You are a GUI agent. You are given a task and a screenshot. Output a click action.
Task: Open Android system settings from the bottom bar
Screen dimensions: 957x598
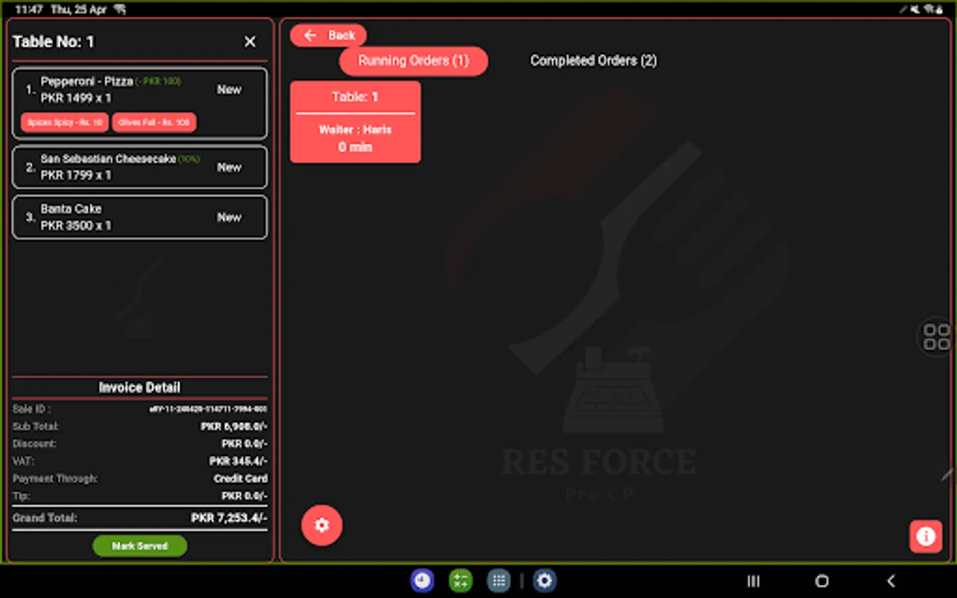(545, 581)
